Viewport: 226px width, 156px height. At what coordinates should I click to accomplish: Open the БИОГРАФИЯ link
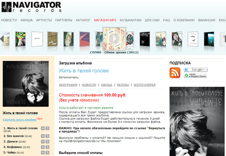[x=68, y=85]
